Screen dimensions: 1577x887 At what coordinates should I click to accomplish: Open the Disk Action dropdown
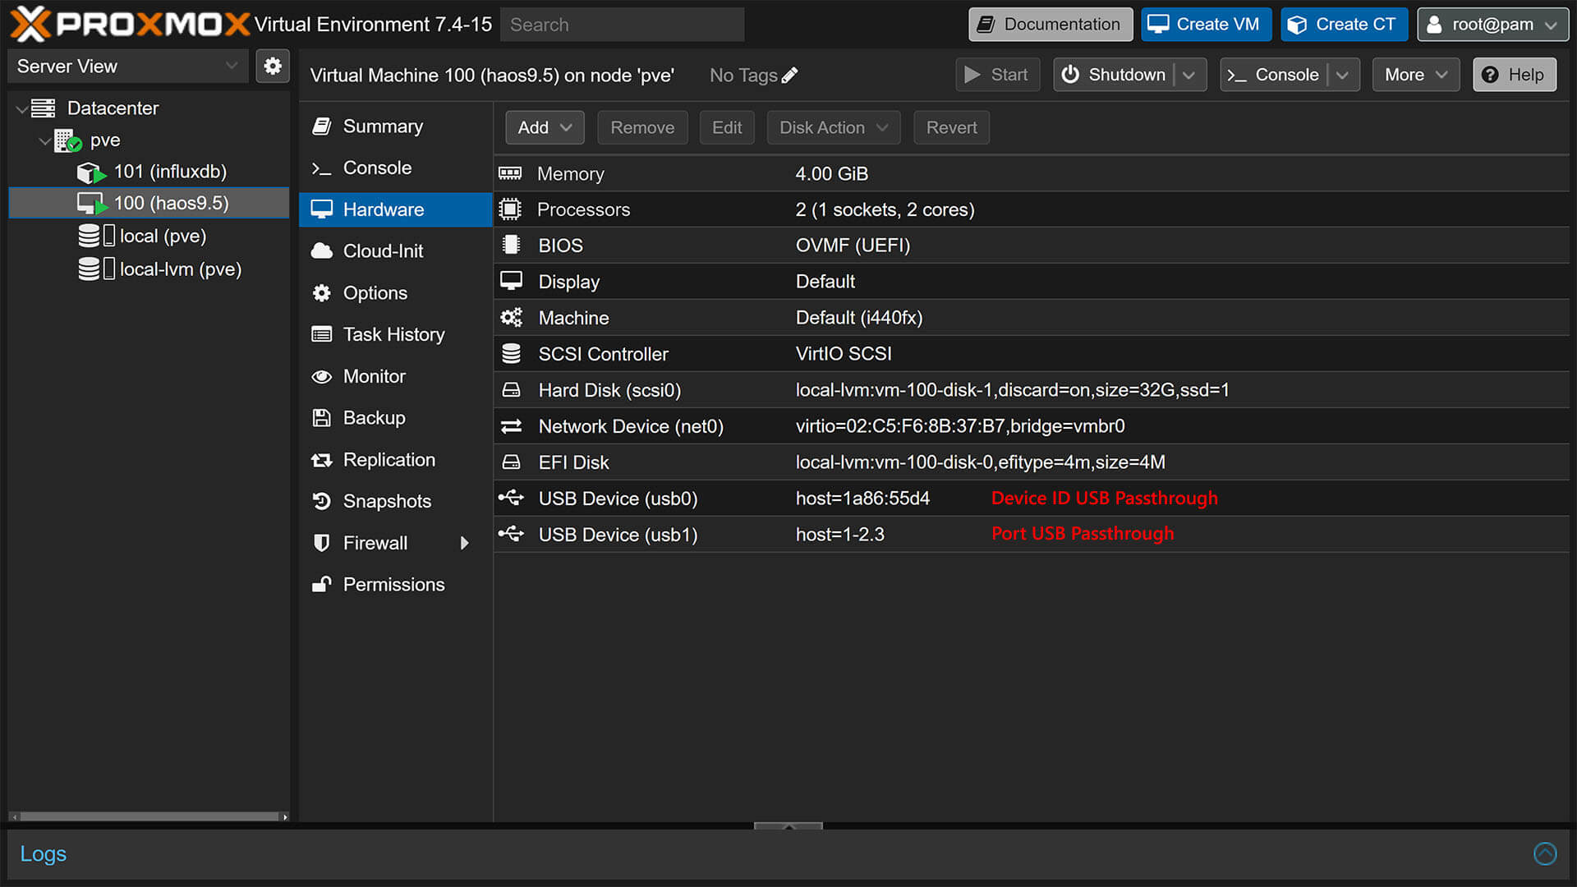point(833,127)
